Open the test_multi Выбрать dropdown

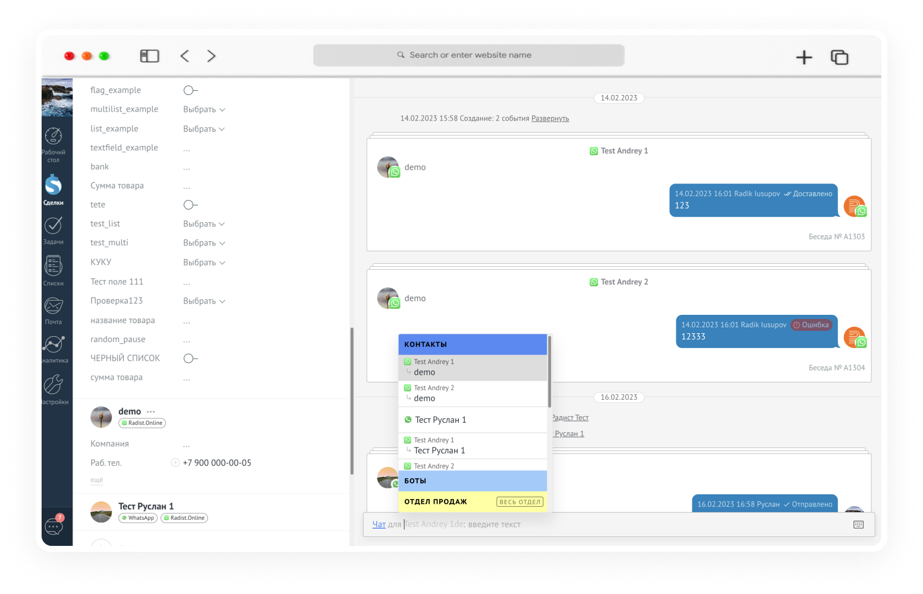[204, 243]
